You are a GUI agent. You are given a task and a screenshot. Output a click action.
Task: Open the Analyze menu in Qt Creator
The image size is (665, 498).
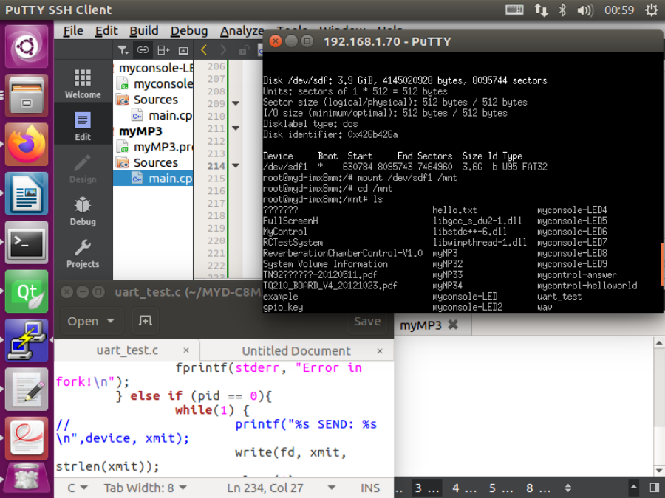tap(242, 30)
